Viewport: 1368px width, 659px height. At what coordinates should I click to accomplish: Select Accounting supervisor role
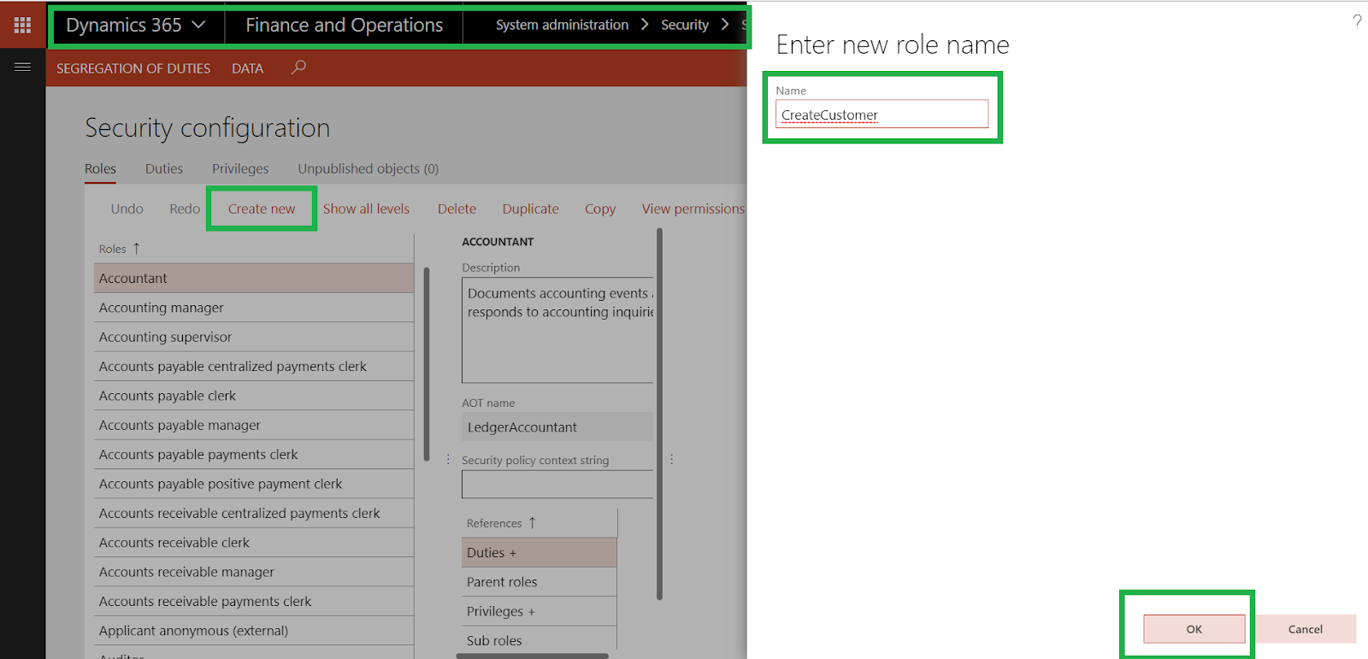point(254,337)
